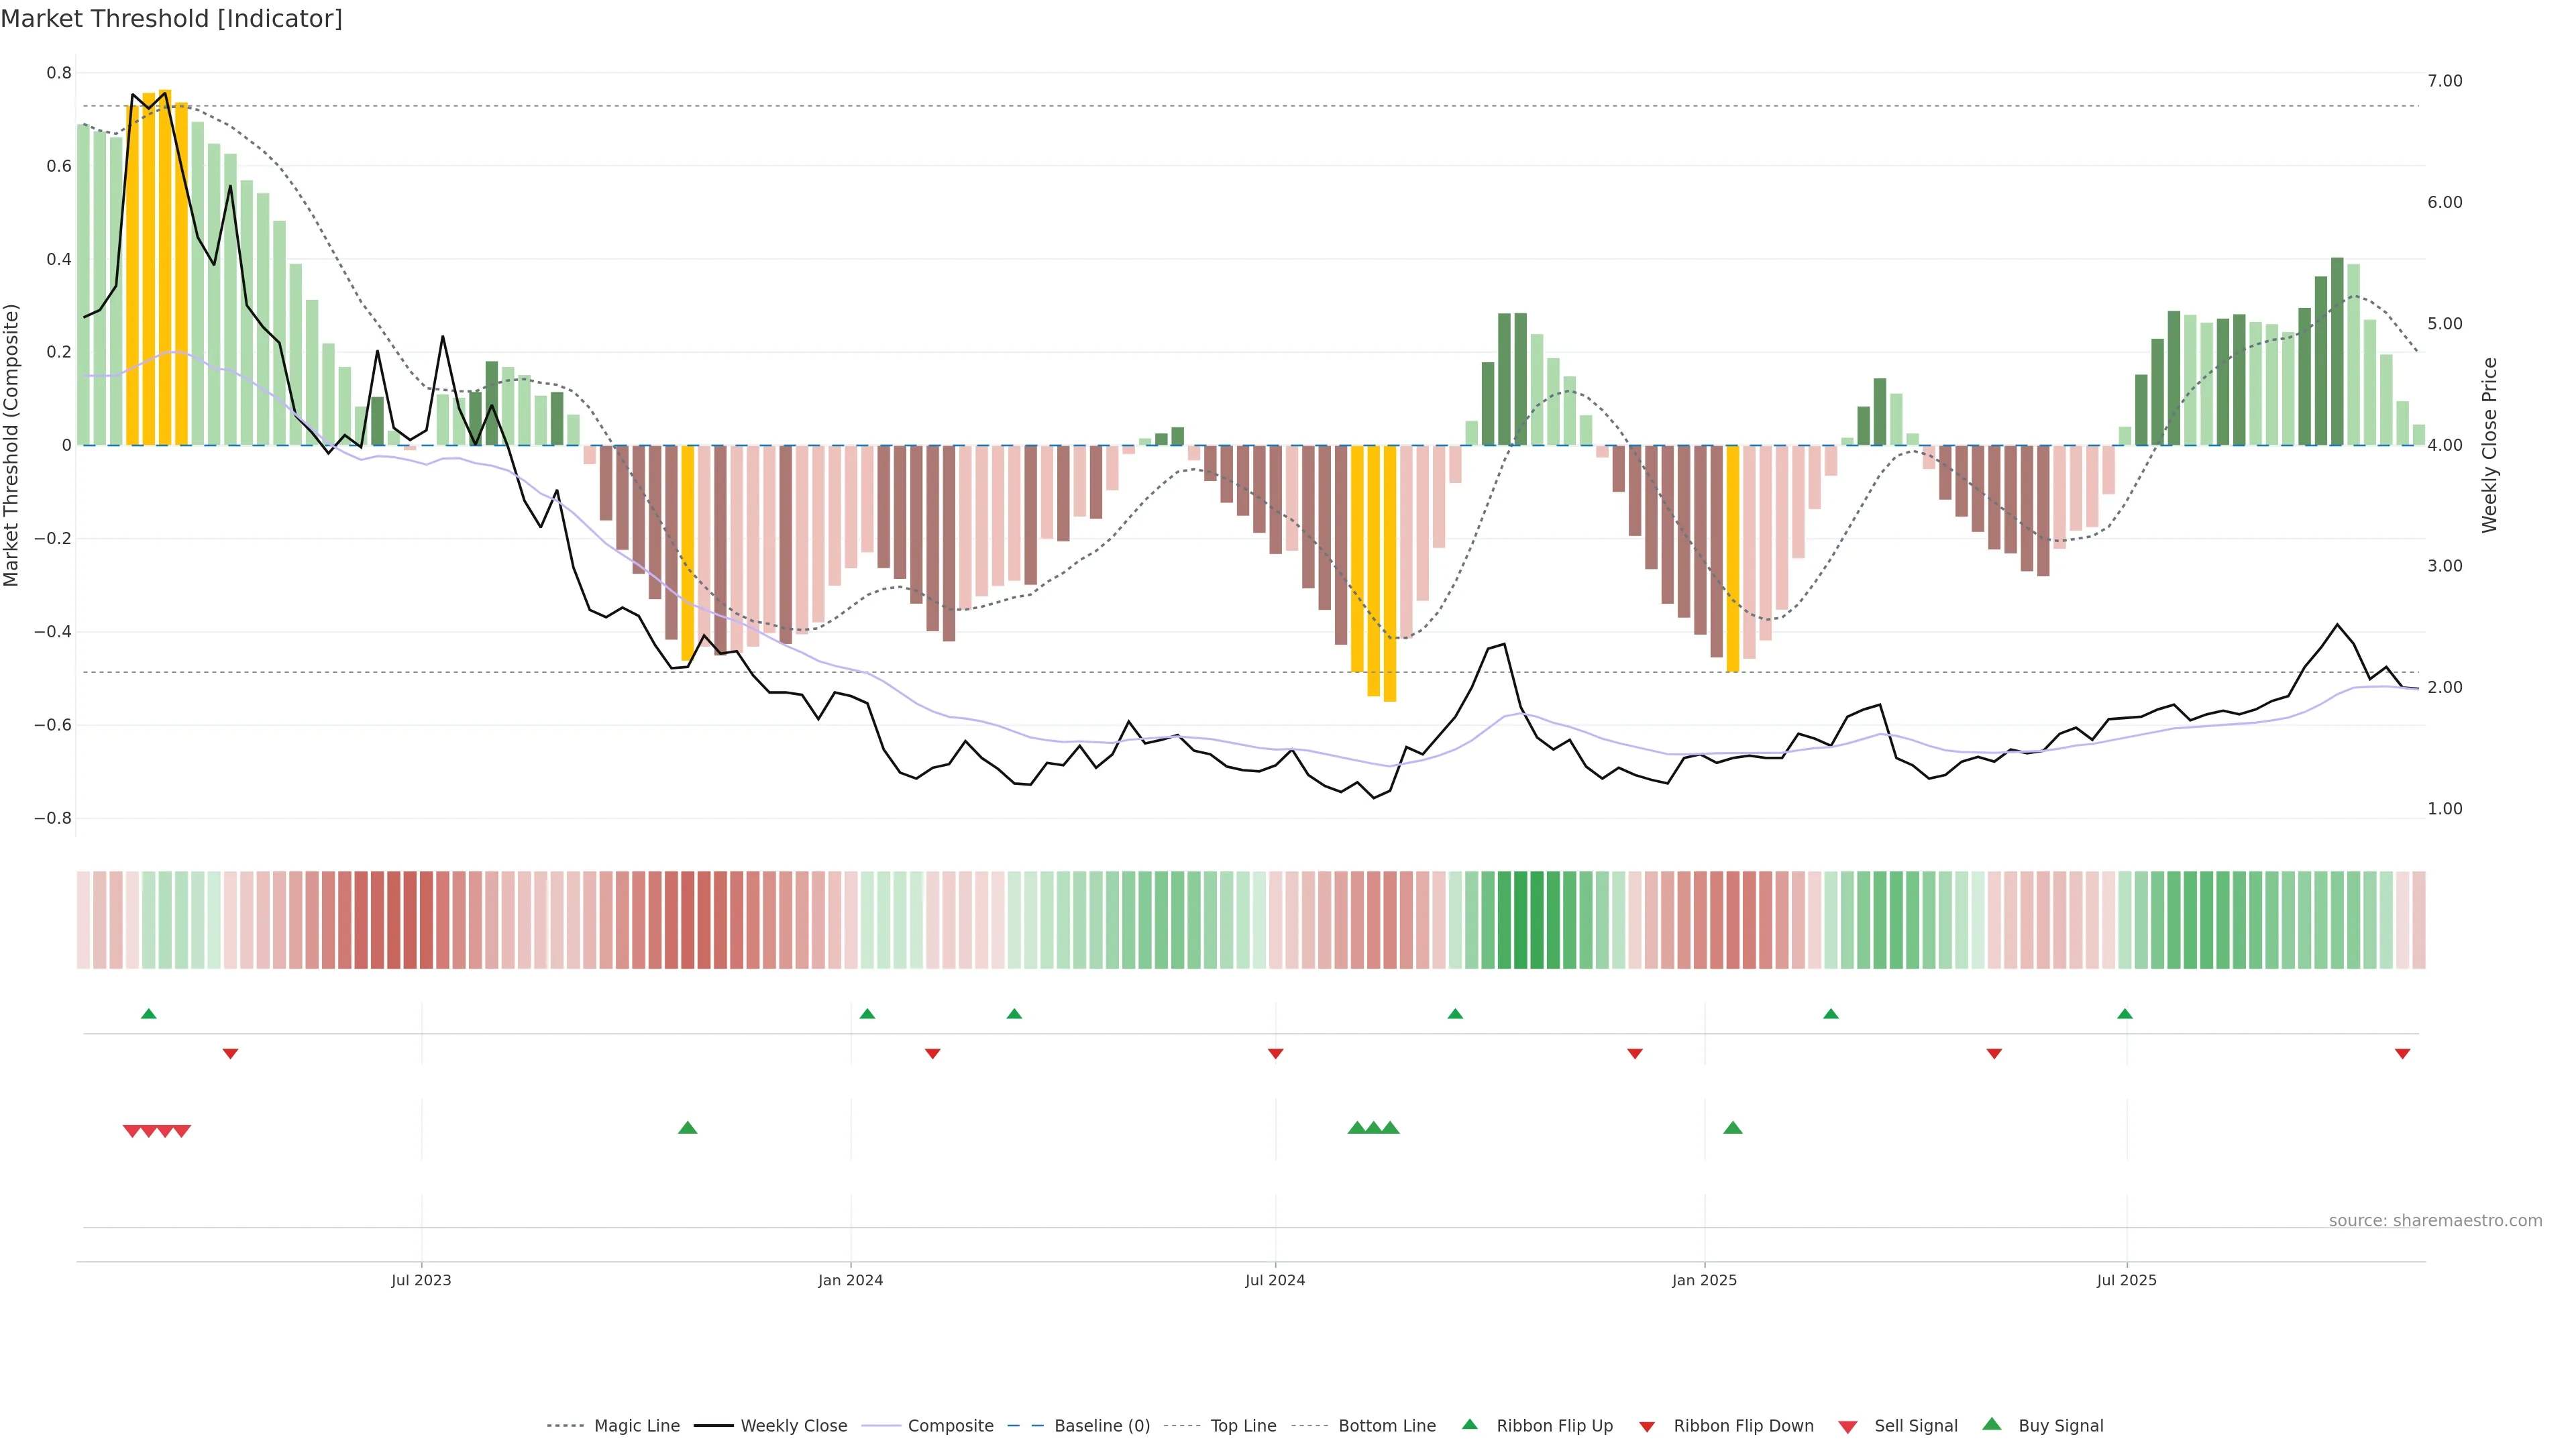Click the source: sharemaestro.com text
The width and height of the screenshot is (2576, 1449).
coord(2435,1220)
